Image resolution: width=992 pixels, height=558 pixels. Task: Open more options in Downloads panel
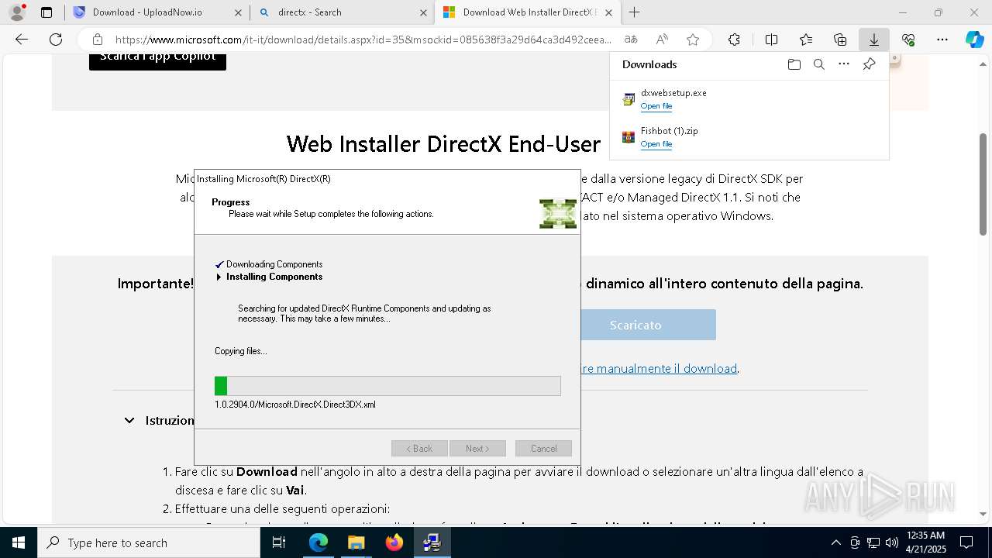coord(844,64)
